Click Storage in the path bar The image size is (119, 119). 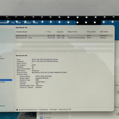pyautogui.click(x=53, y=110)
